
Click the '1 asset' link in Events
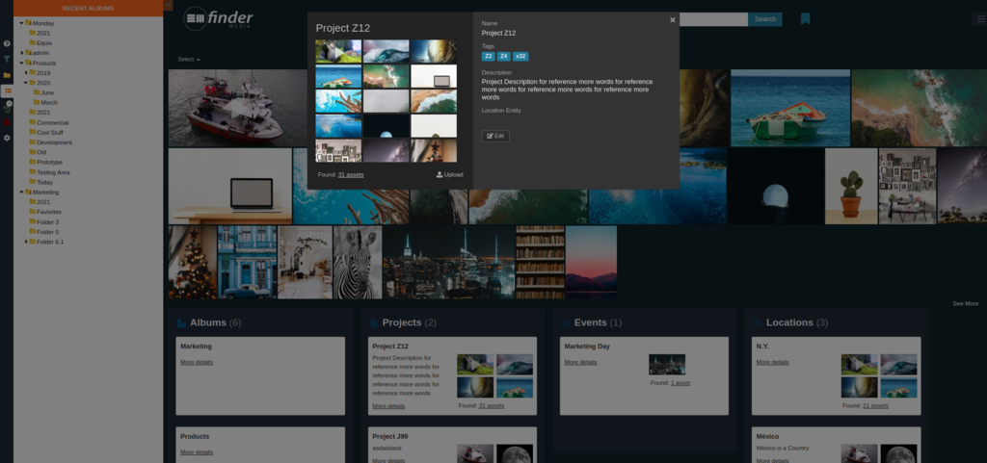click(x=680, y=382)
